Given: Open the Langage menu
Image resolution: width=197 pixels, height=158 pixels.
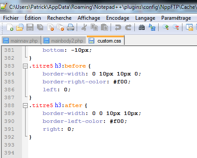Looking at the screenshot, I should point(145,18).
